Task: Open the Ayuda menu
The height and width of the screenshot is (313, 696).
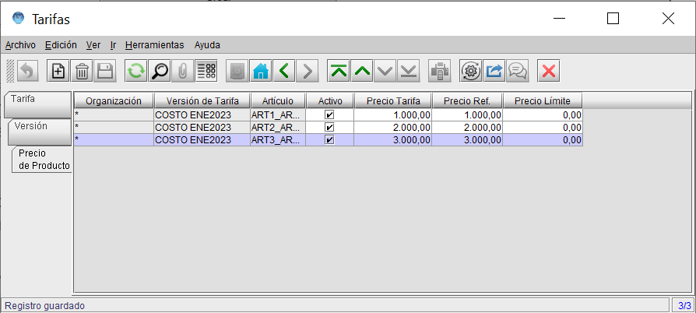Action: click(207, 45)
